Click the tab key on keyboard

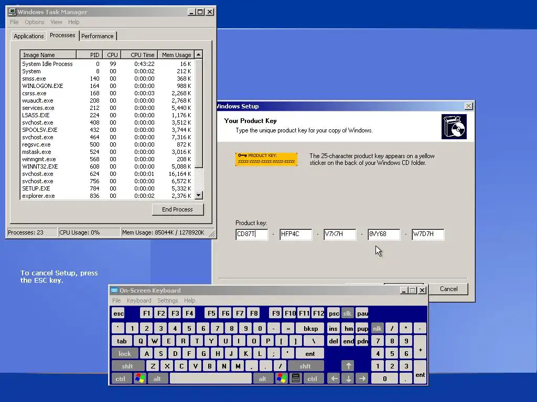click(x=122, y=341)
